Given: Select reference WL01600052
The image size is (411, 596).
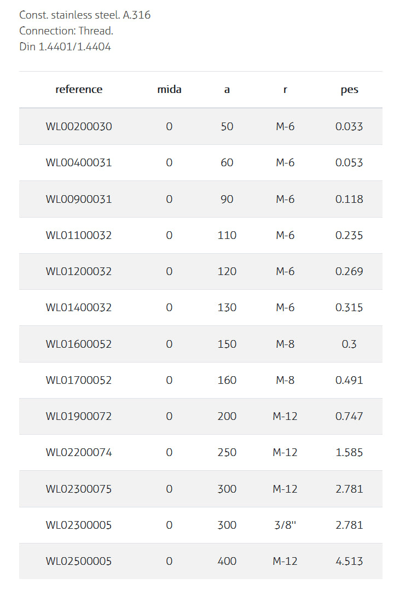Looking at the screenshot, I should (x=79, y=344).
